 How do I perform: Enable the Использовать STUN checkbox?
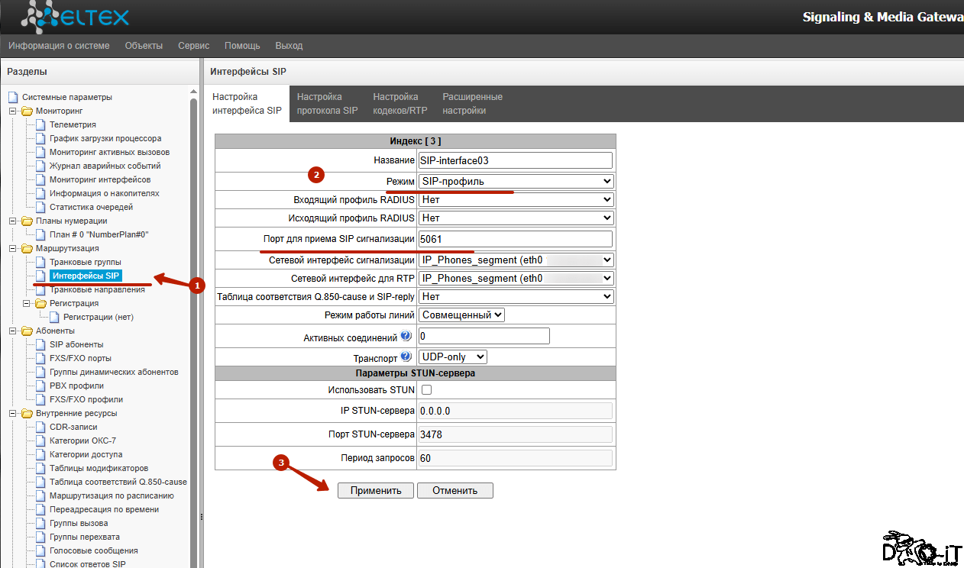click(426, 390)
